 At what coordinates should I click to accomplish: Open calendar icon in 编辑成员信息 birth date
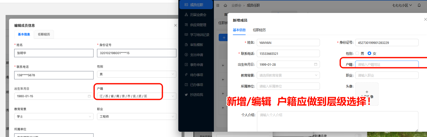point(89,96)
